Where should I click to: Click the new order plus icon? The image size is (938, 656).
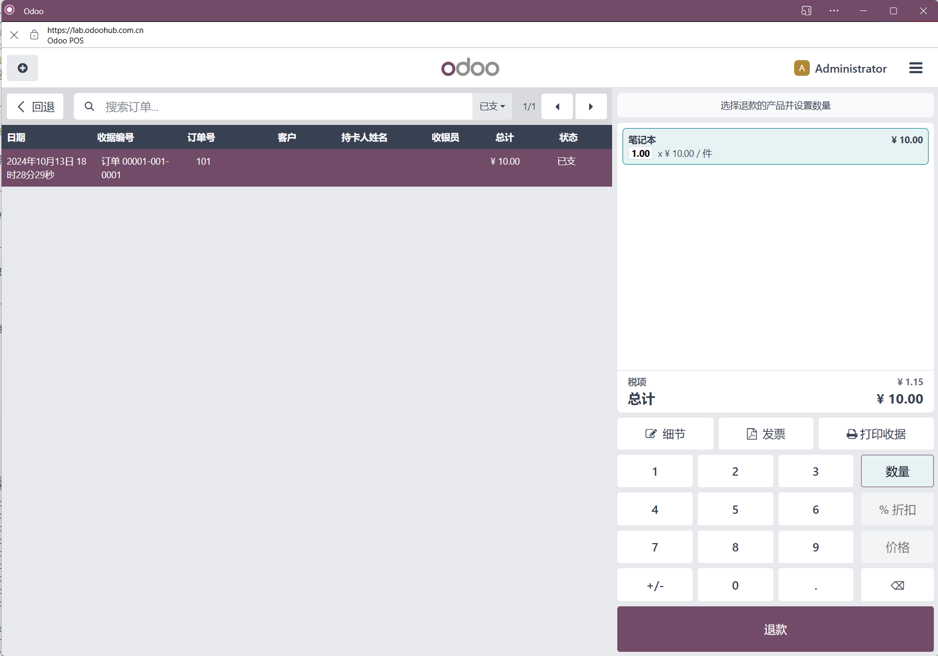22,68
